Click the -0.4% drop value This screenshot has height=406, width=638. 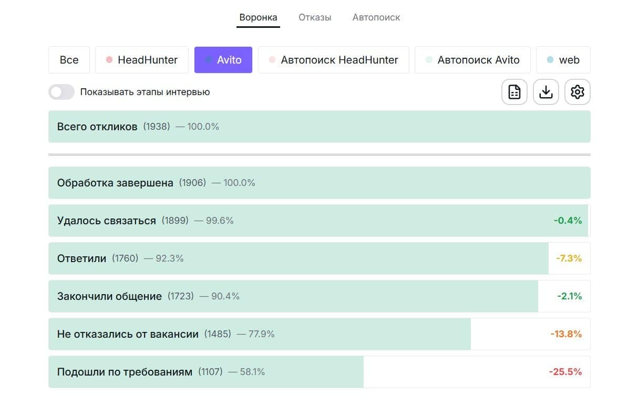click(x=568, y=221)
